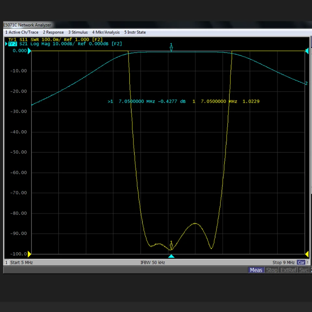Click the -100.0 y-axis scale label
312x312 pixels.
click(x=19, y=254)
